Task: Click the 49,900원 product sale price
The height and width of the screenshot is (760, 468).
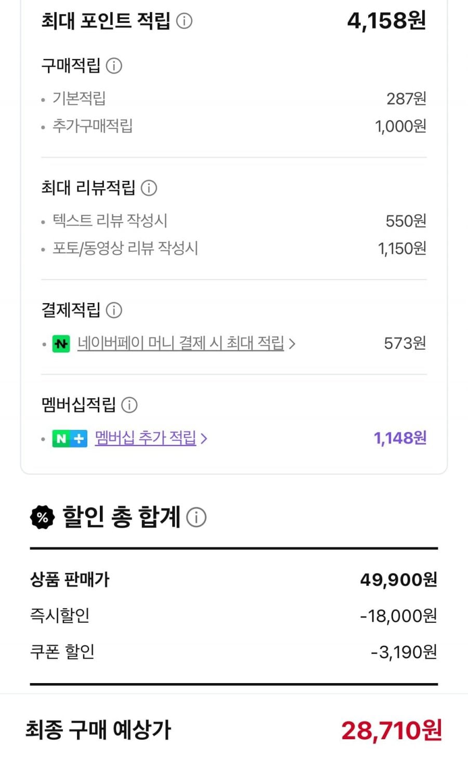Action: click(398, 580)
